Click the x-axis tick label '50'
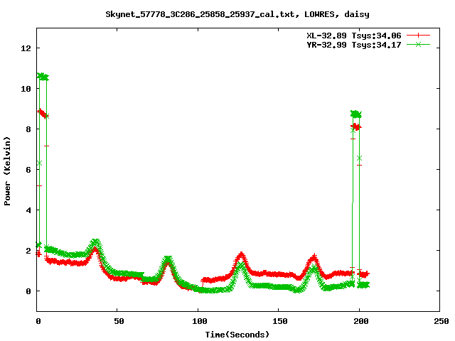455x341 pixels. point(119,321)
